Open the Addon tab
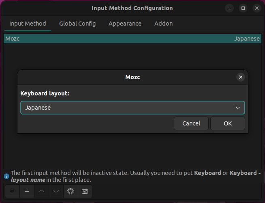 163,24
